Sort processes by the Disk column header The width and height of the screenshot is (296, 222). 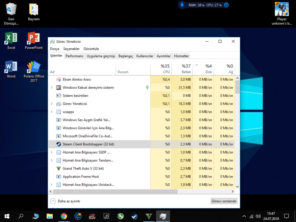click(x=203, y=69)
